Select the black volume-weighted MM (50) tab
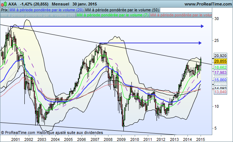 click(x=122, y=10)
